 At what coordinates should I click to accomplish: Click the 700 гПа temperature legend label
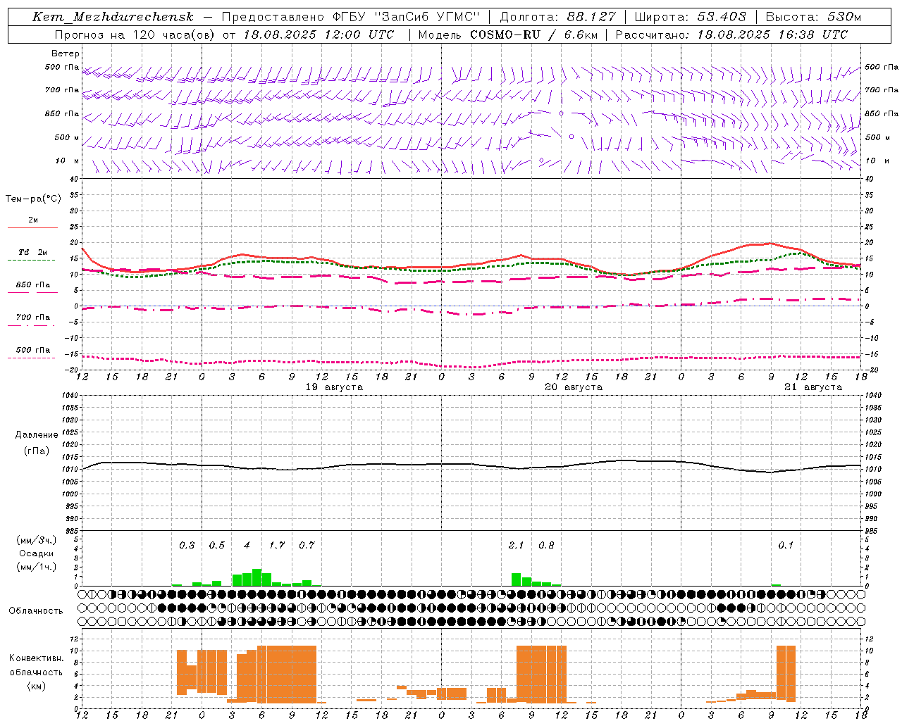point(32,318)
